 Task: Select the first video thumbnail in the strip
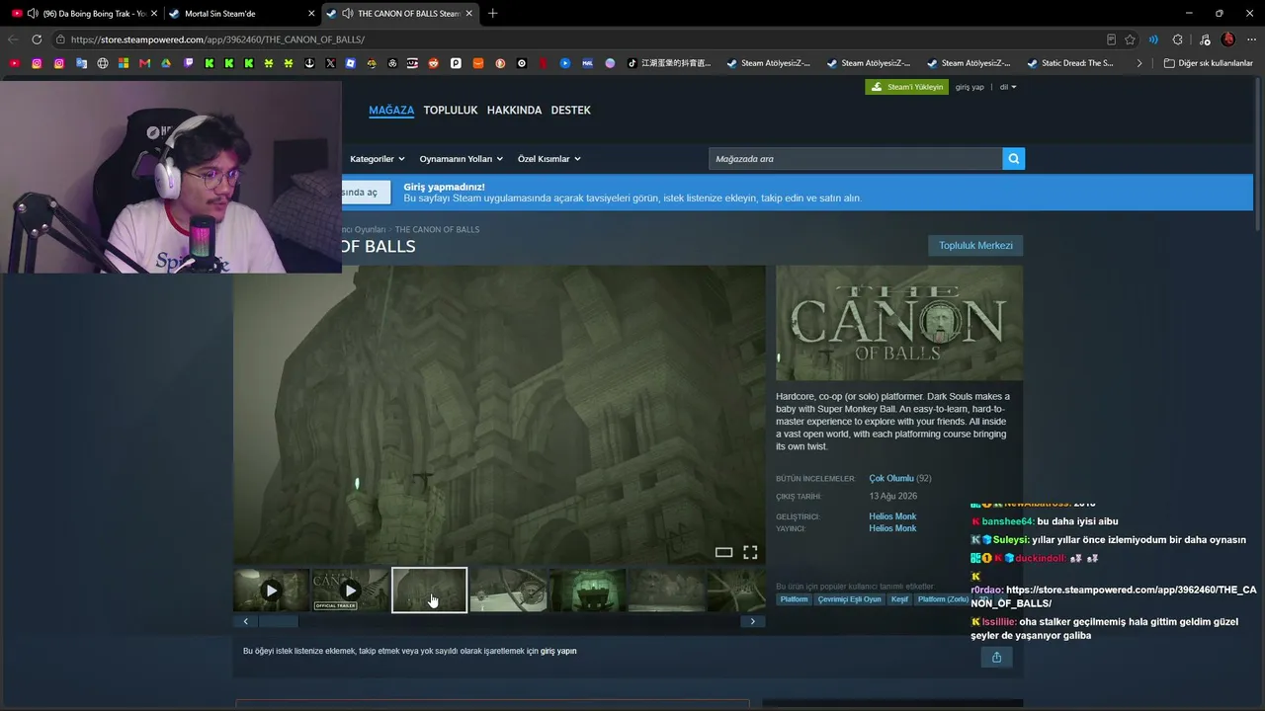tap(271, 591)
